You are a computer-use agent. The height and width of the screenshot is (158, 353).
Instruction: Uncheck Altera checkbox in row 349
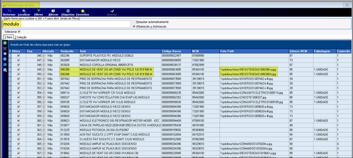point(18,70)
